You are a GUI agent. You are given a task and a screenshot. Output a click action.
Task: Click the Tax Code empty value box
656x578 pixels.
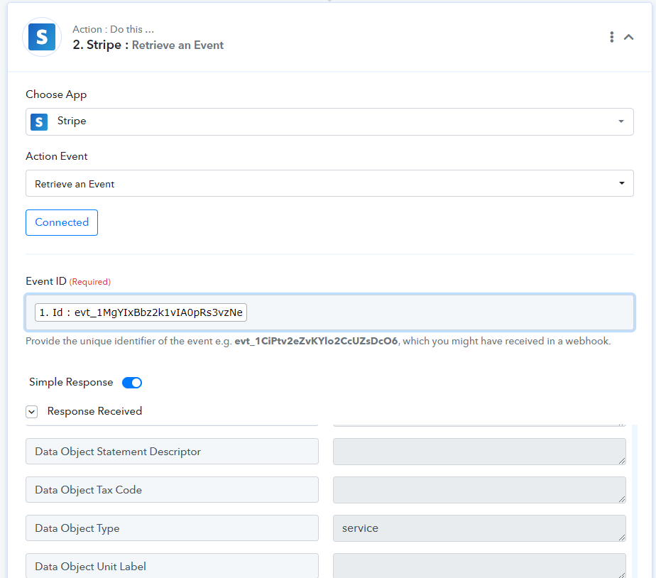(x=479, y=490)
